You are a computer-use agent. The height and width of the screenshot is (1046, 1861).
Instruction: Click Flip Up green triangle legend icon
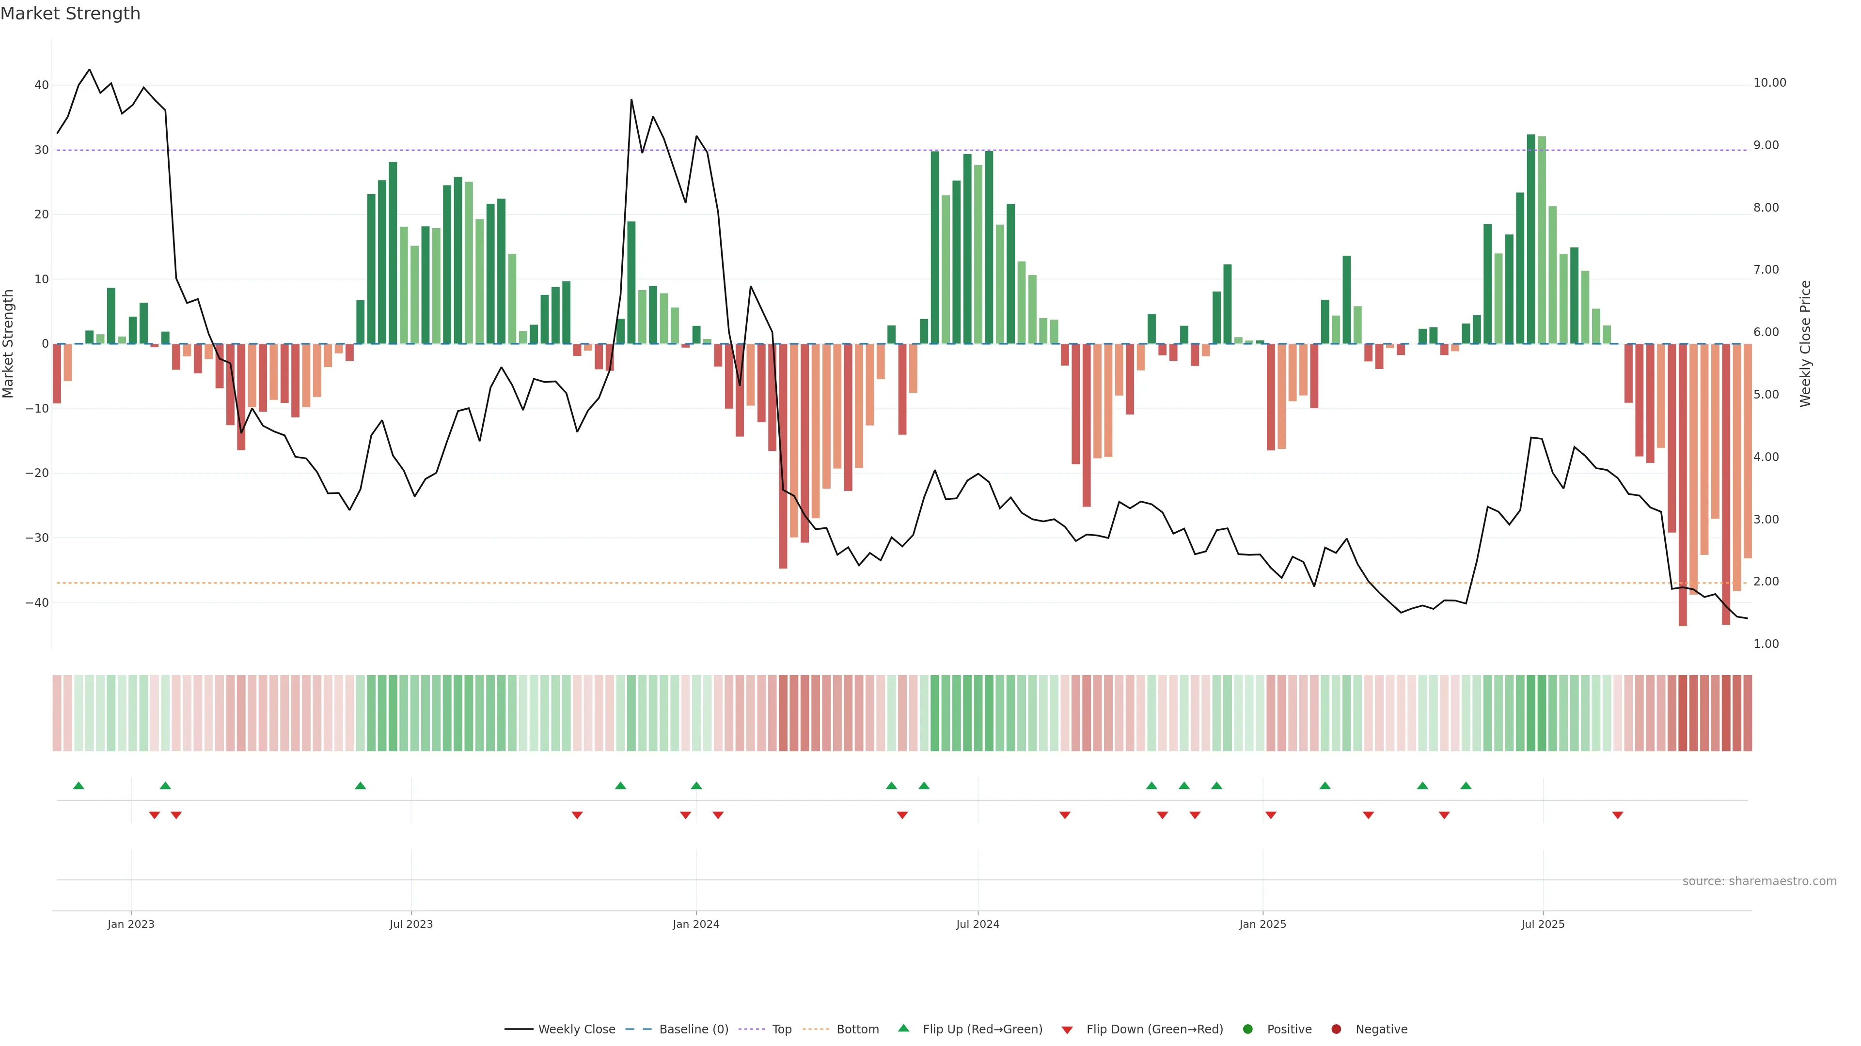coord(903,1029)
